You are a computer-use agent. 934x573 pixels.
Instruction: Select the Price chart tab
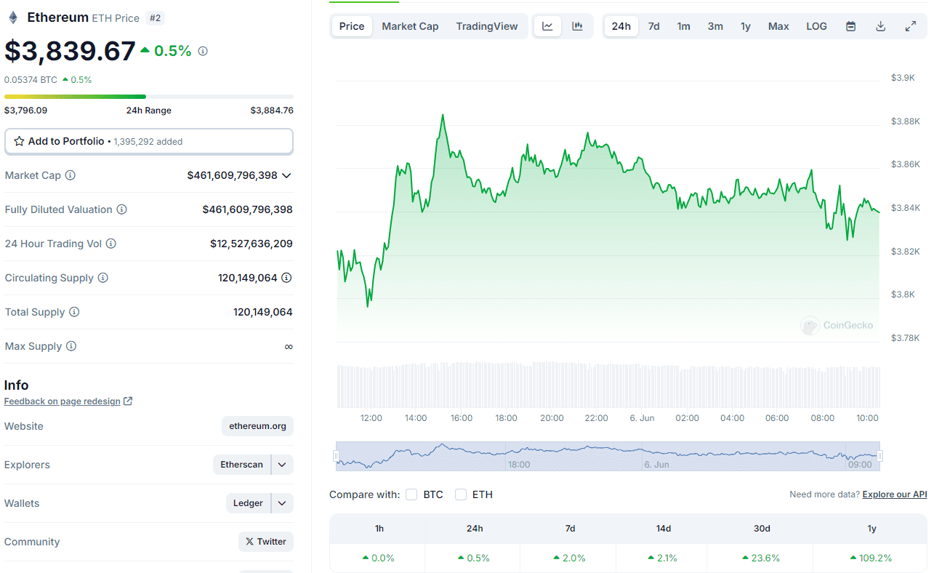click(352, 26)
